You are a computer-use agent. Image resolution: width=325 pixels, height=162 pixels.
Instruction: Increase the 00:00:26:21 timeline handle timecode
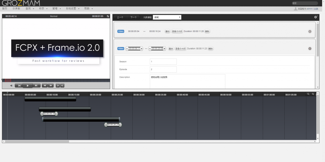(120, 125)
